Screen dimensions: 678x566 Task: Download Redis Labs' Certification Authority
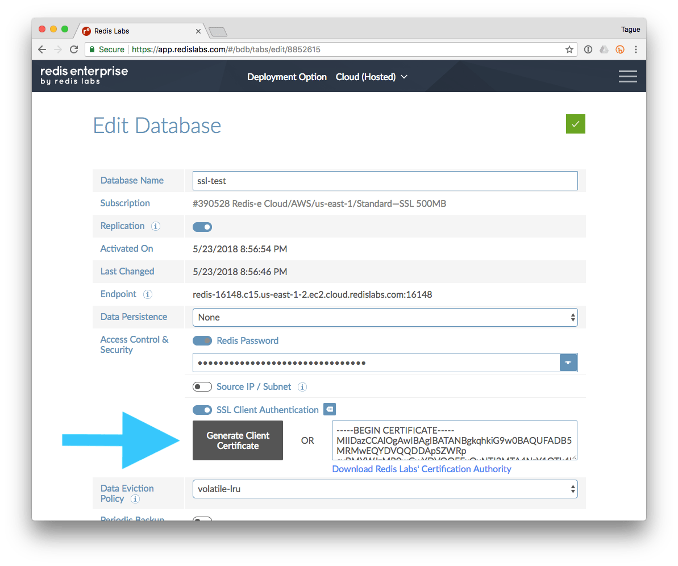click(x=421, y=469)
